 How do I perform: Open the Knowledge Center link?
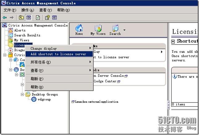click(107, 81)
